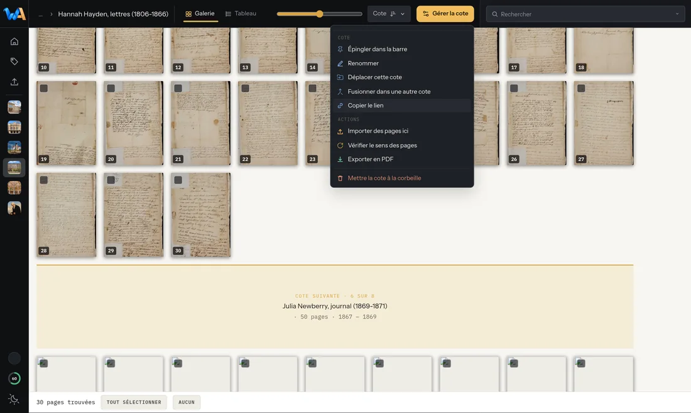
Task: Click TOUT SÉLECTIONNER button
Action: [134, 402]
